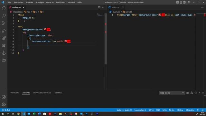Select the main.scss editor tab

[x=17, y=7]
